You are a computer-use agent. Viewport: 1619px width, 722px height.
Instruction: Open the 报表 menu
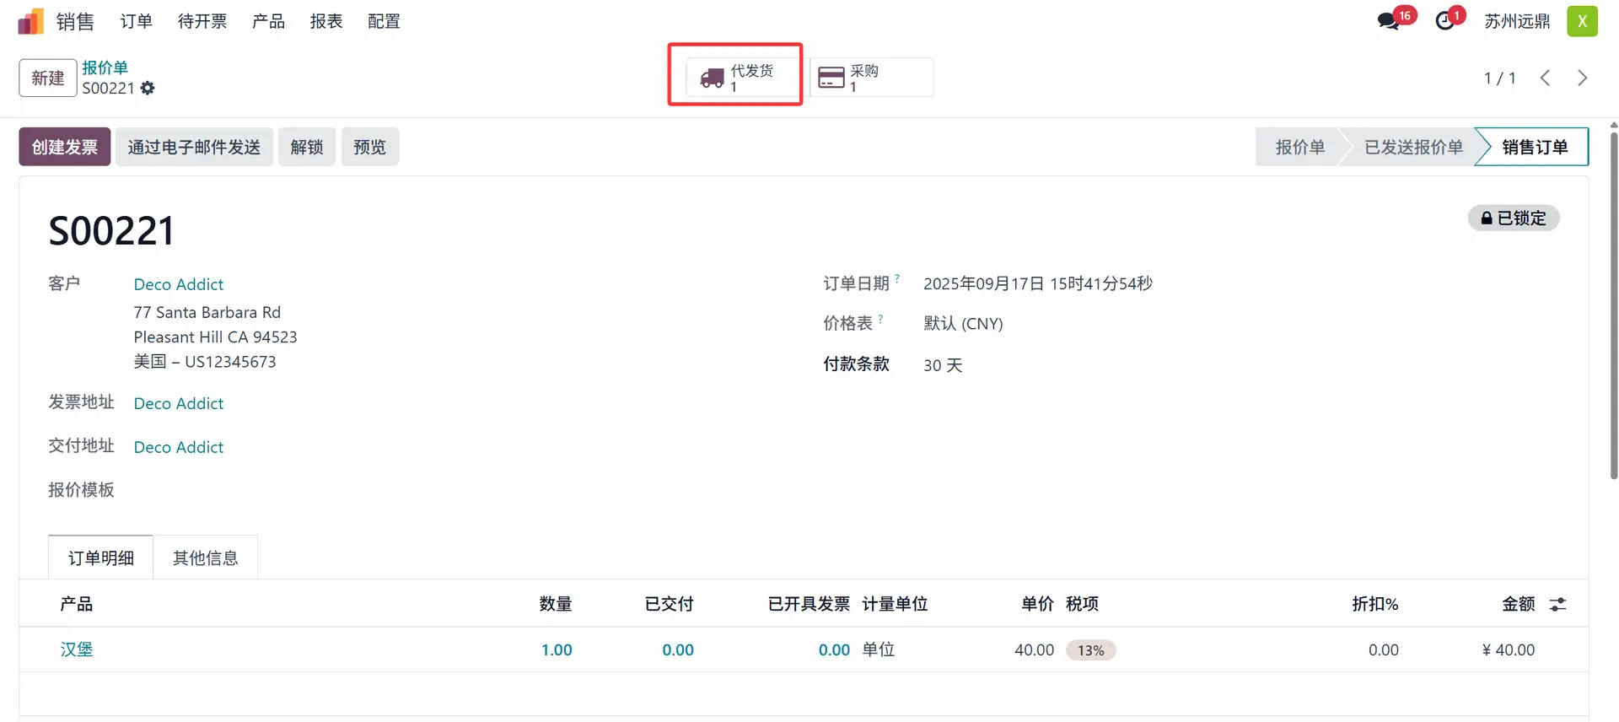point(326,21)
